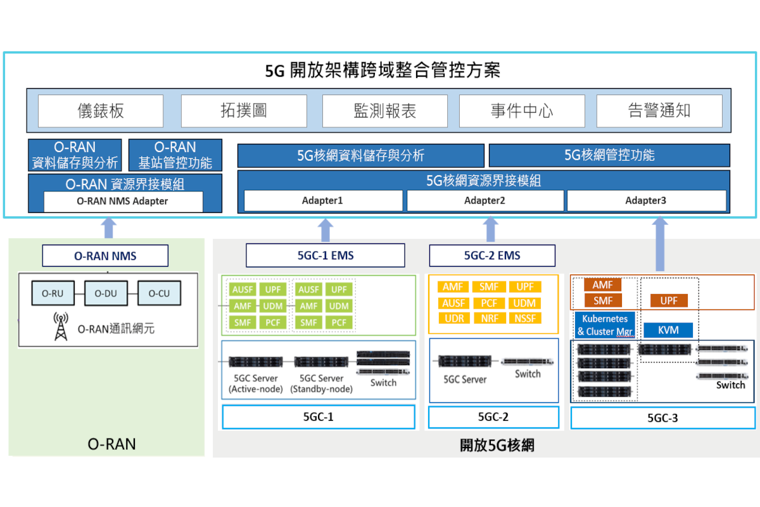Click the yellow AUSF block in 5GC-2
Screen dimensions: 760x507
point(454,303)
